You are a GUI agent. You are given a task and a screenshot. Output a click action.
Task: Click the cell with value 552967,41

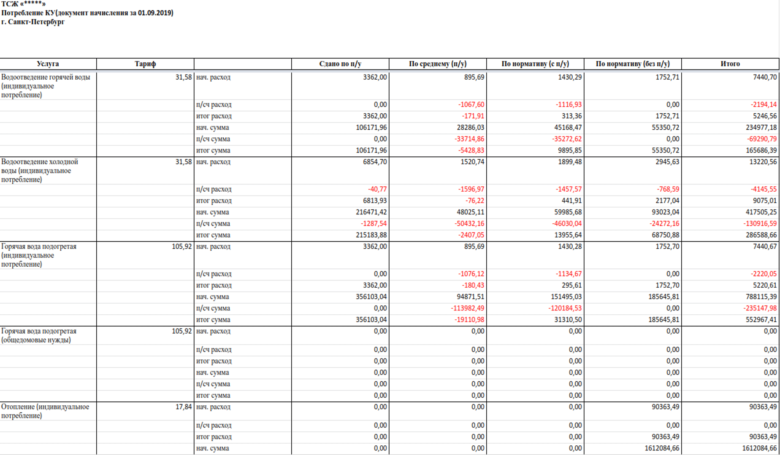[761, 320]
